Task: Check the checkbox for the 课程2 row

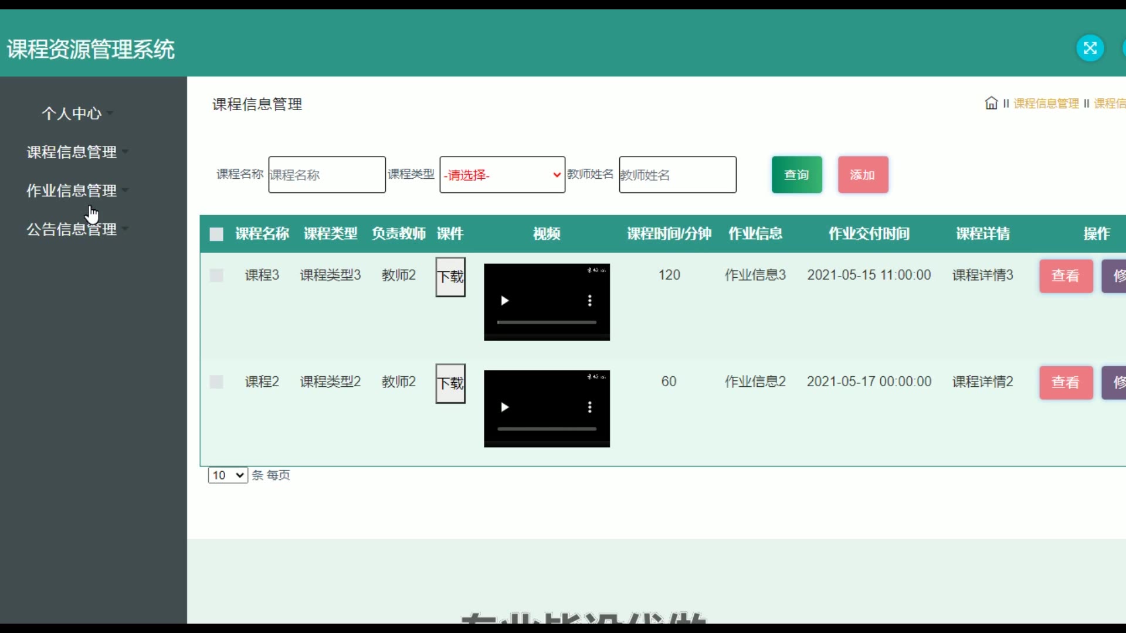Action: coord(216,382)
